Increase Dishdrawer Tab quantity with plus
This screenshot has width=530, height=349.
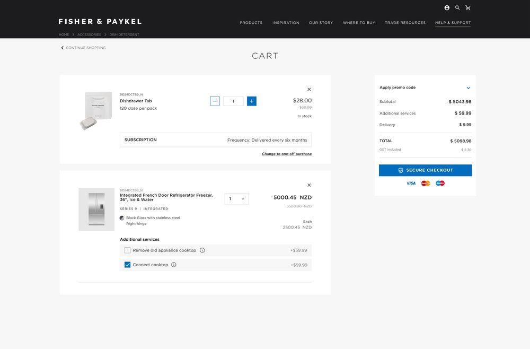point(252,101)
